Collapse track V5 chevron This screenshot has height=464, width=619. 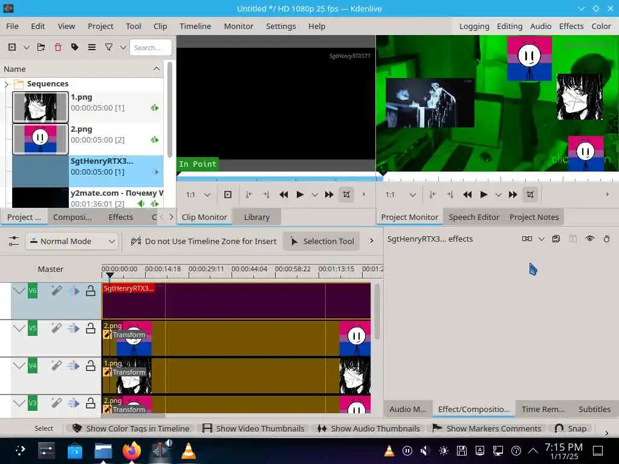point(19,328)
